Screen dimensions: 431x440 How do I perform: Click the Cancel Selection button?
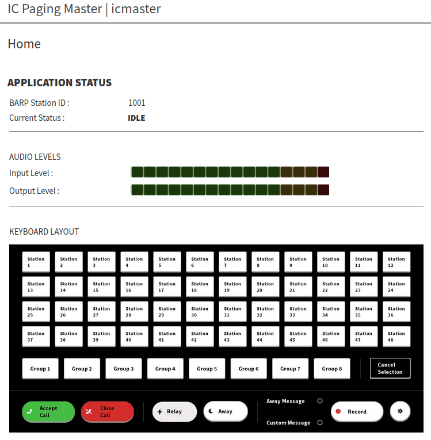point(390,368)
